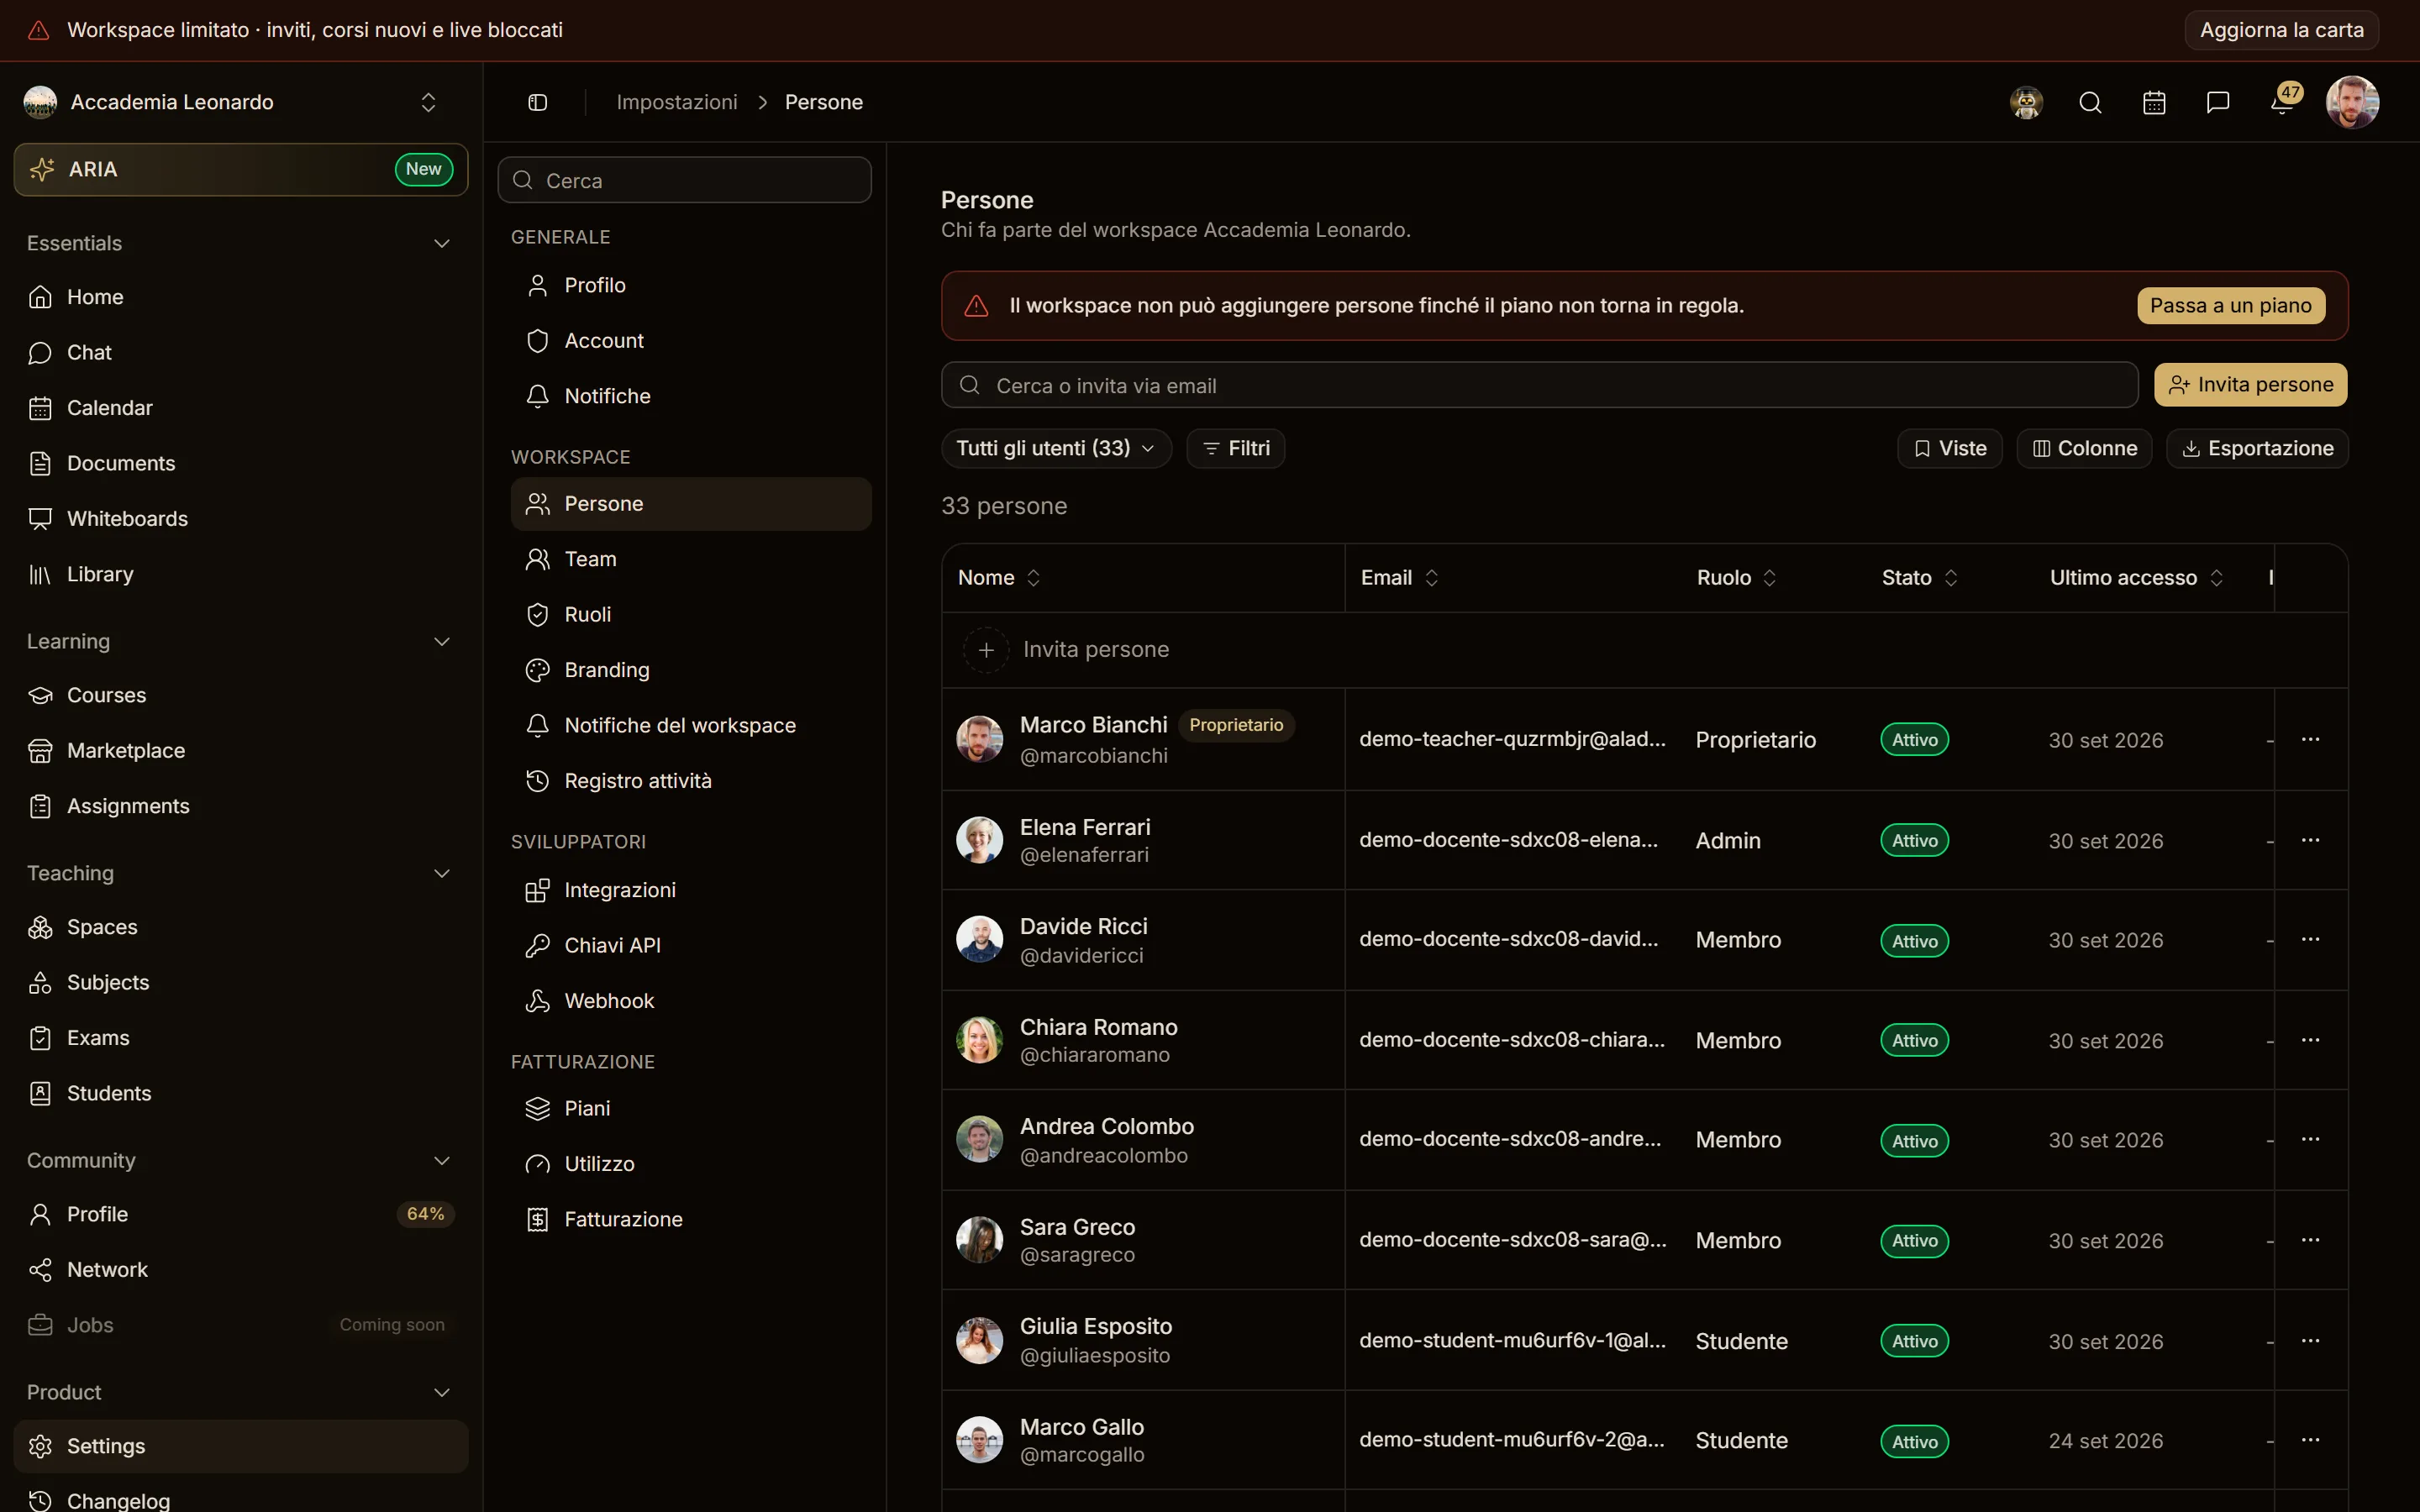Screen dimensions: 2420x1512
Task: Sort the table by Email column
Action: point(1399,578)
